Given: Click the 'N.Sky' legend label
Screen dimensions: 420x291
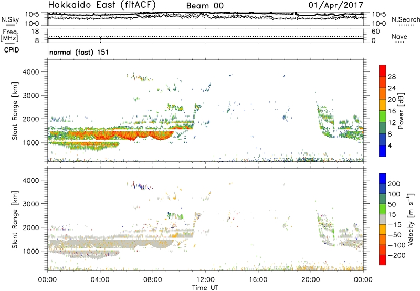Looking at the screenshot, I should [x=10, y=19].
